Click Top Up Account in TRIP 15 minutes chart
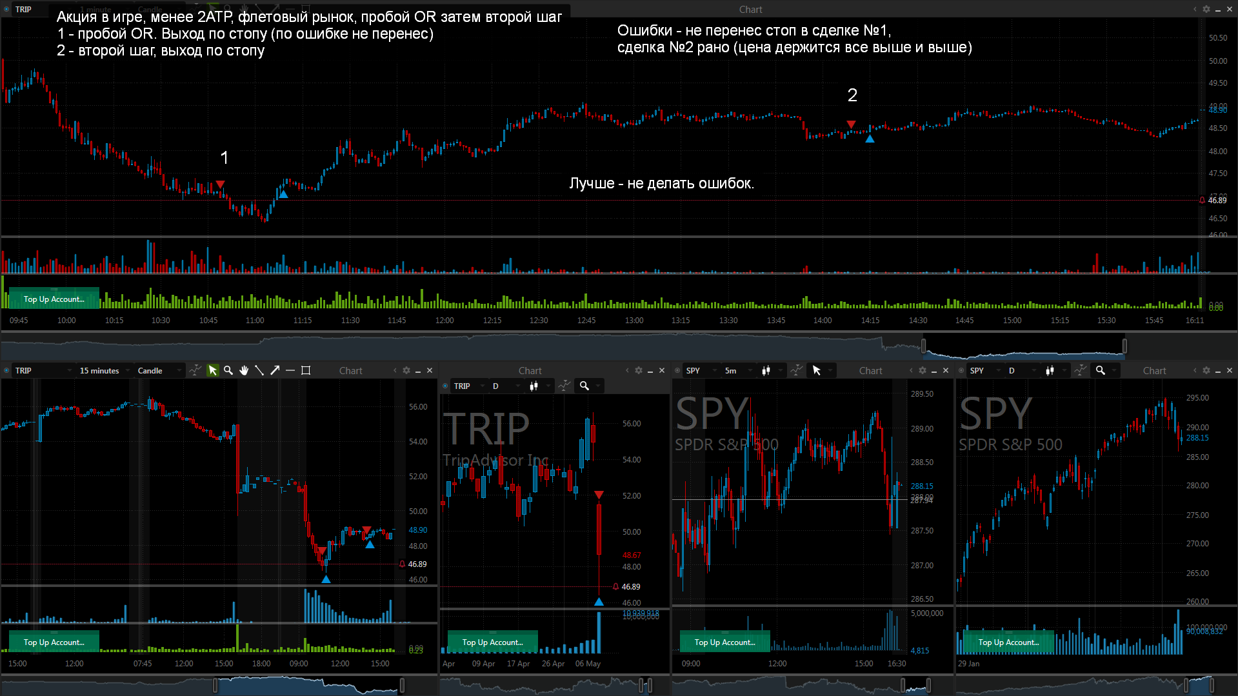Screen dimensions: 1238x696 click(x=54, y=642)
